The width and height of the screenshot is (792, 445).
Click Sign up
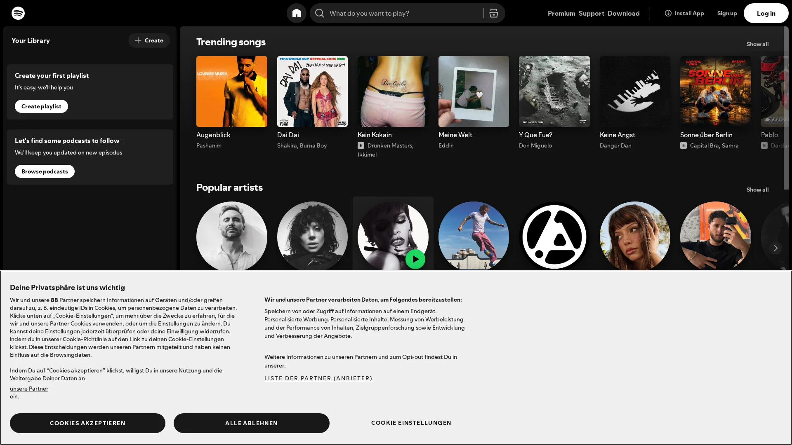[x=727, y=13]
